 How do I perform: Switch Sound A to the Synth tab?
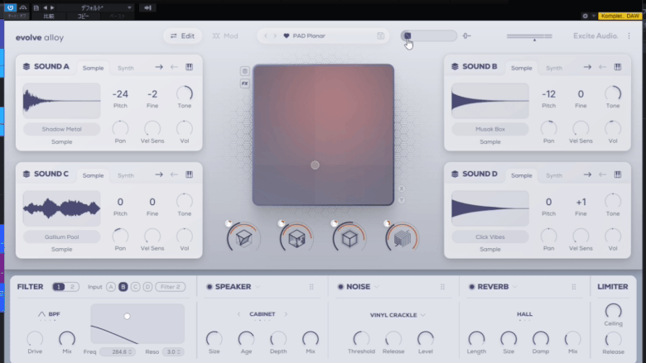click(x=125, y=68)
